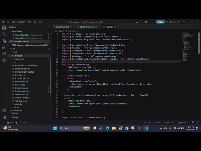This screenshot has height=151, width=201.
Task: Open the Manage gear icon
Action: click(x=4, y=117)
